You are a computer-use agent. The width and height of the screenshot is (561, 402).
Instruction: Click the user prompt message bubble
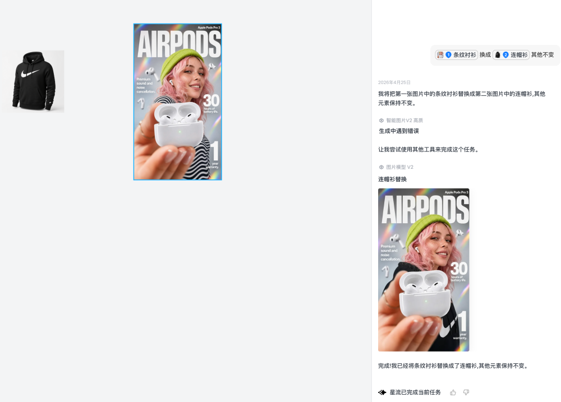tap(495, 55)
